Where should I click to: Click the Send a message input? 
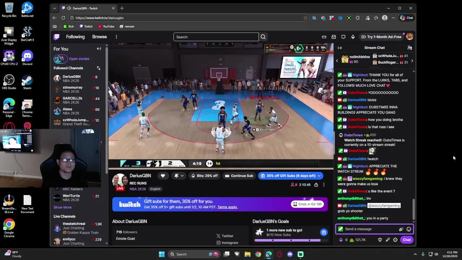coord(369,229)
